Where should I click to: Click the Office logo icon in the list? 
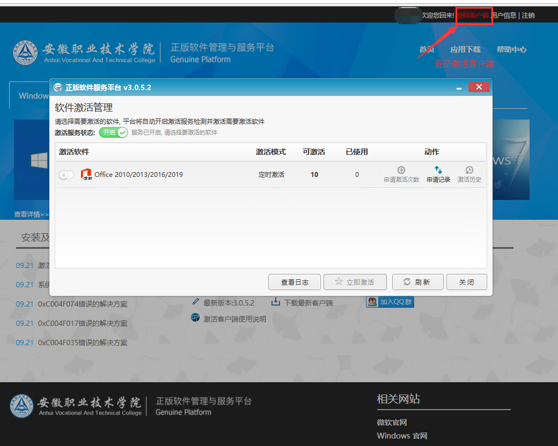pyautogui.click(x=86, y=174)
